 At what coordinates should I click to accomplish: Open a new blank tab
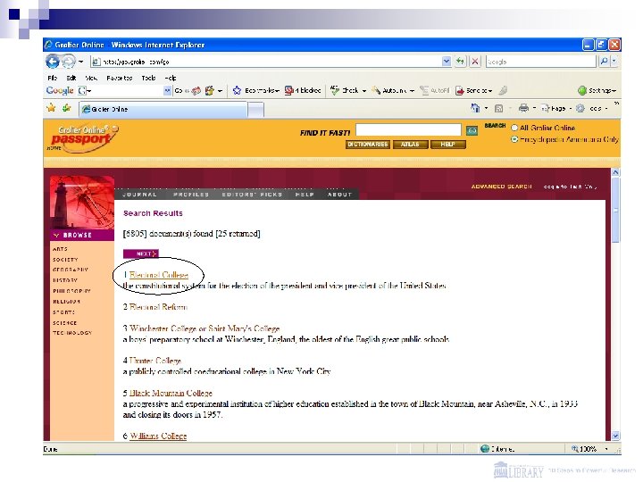pyautogui.click(x=256, y=110)
